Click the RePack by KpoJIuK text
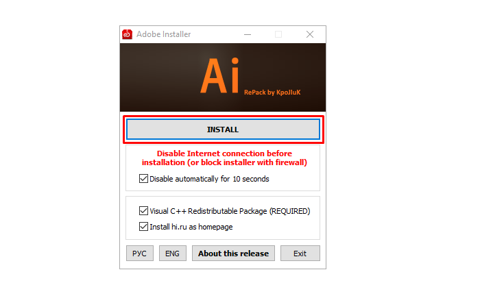 pos(272,92)
